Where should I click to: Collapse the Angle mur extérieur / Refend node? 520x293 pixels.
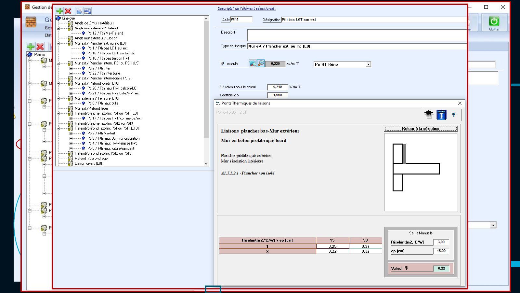pyautogui.click(x=58, y=28)
